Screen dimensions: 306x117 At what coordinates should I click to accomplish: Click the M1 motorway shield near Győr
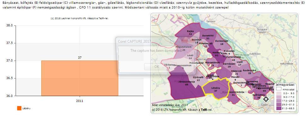point(249,107)
